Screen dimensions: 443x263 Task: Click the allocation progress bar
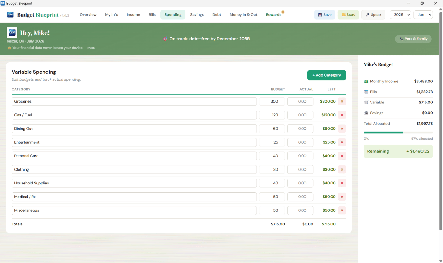click(x=398, y=132)
